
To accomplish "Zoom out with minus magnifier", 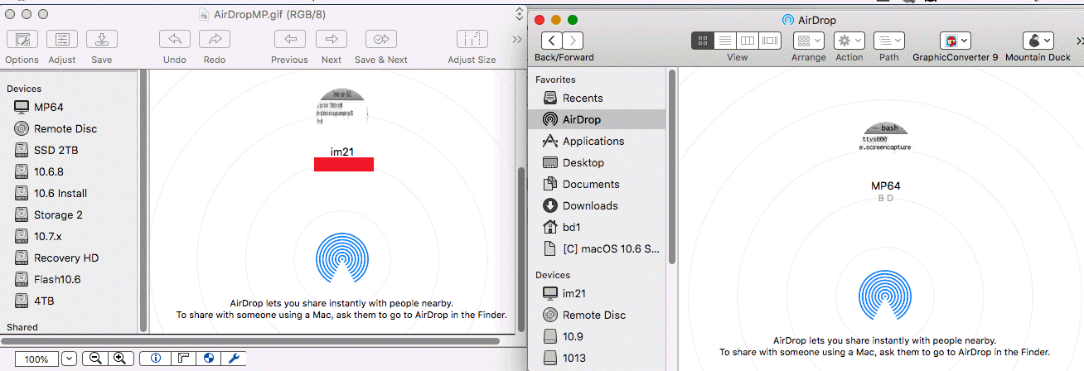I will [94, 359].
